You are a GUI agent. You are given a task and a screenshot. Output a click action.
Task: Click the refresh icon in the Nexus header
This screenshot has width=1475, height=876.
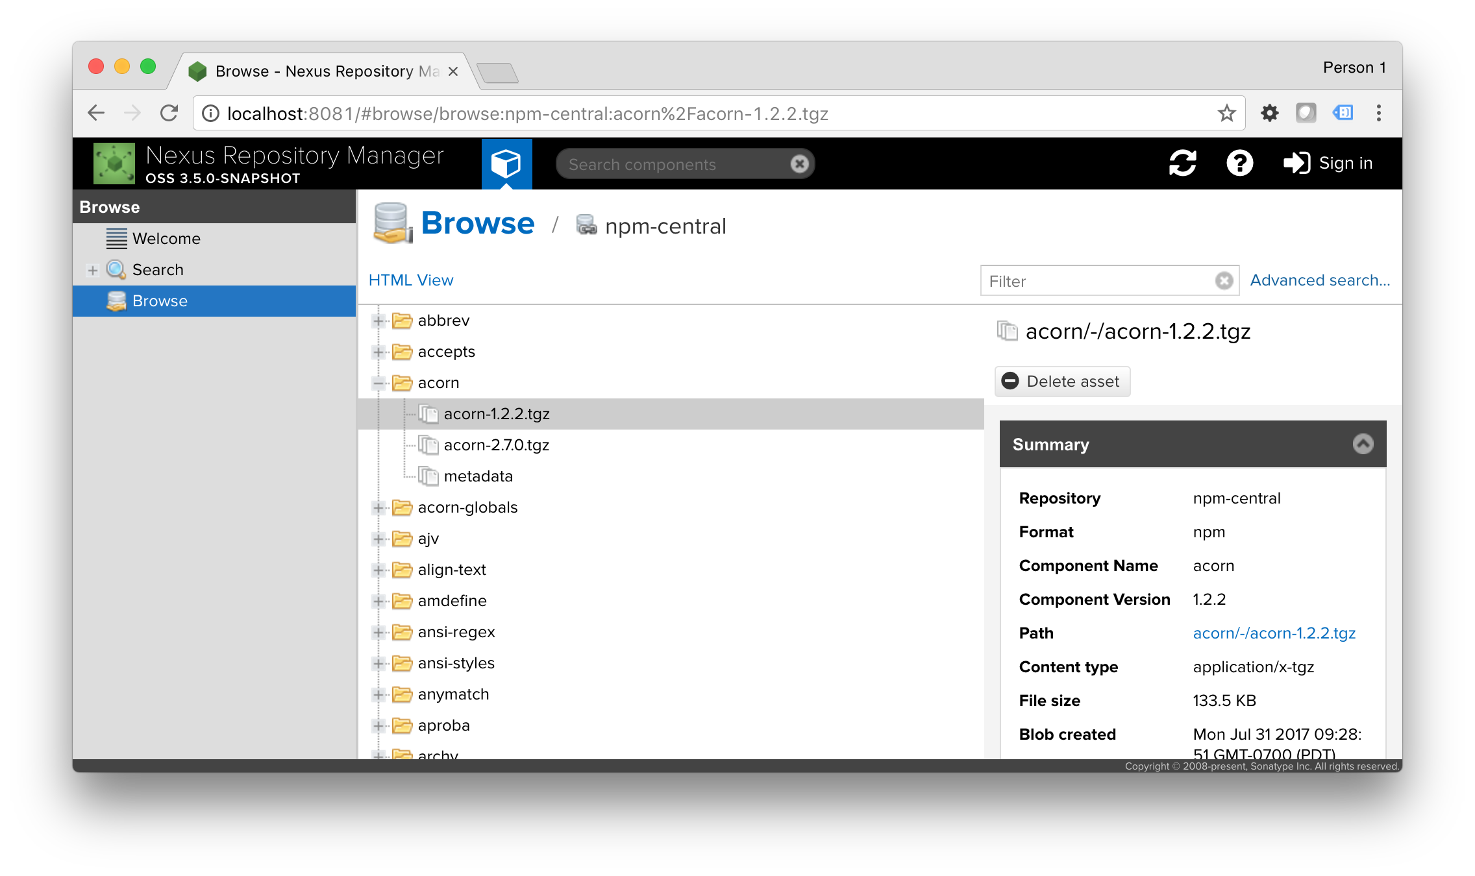[x=1182, y=164]
